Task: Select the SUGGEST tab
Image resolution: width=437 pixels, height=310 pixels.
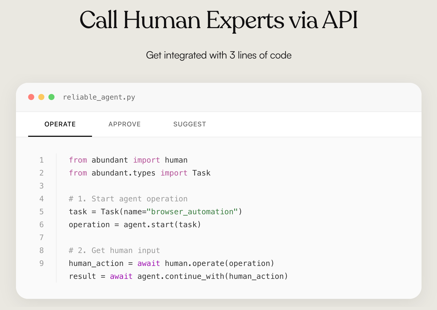Action: tap(190, 124)
